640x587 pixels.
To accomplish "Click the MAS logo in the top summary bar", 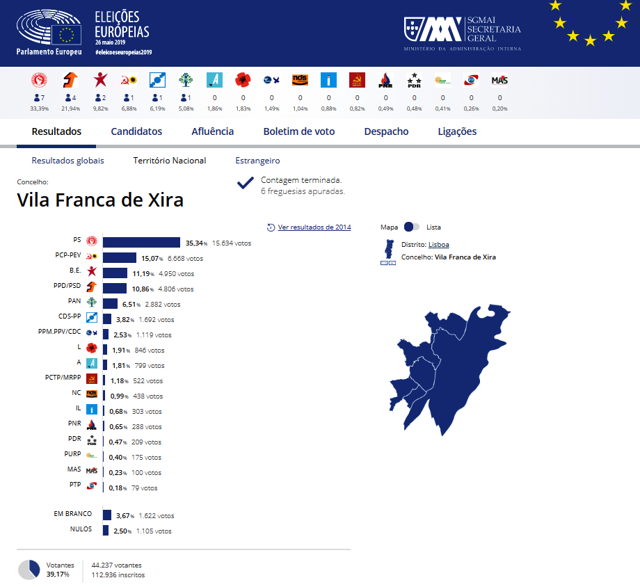I will [499, 79].
